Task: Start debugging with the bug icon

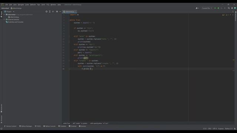Action: 218,8
